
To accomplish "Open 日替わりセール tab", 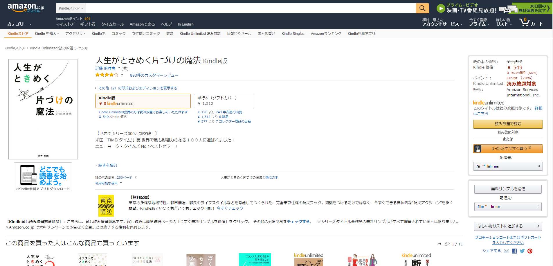I will (x=239, y=34).
